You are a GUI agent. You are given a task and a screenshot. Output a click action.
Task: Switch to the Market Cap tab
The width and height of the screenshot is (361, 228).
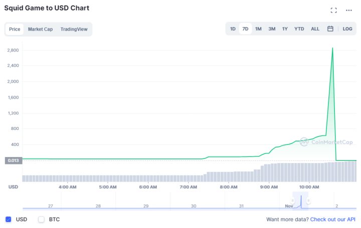40,29
